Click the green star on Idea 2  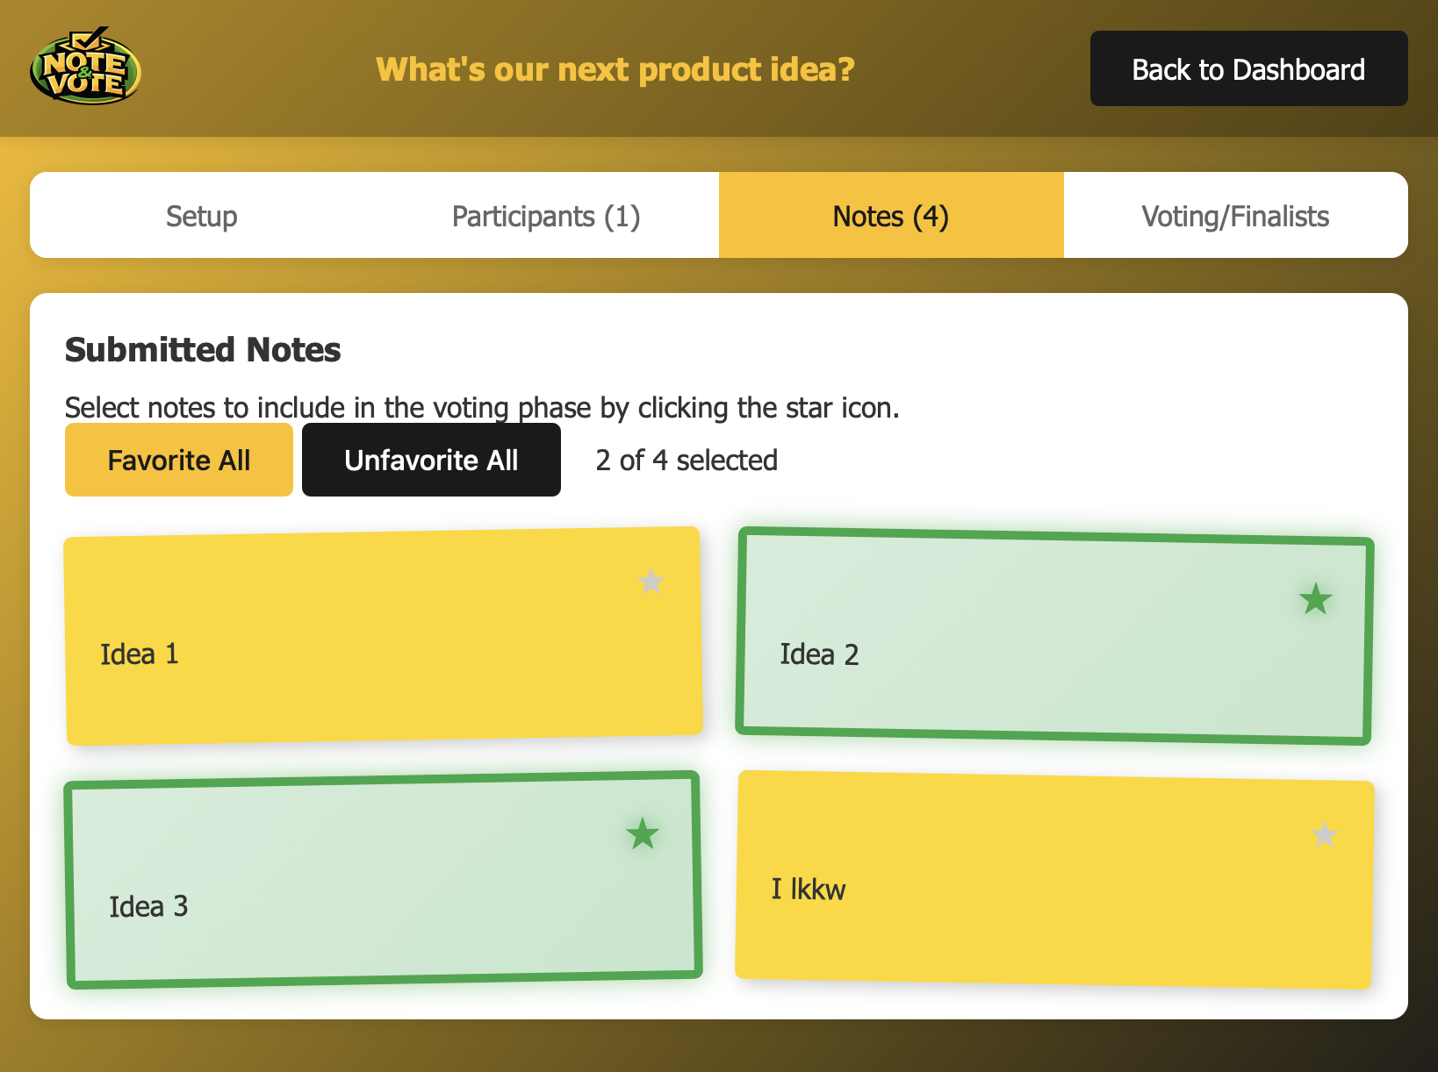tap(1315, 600)
